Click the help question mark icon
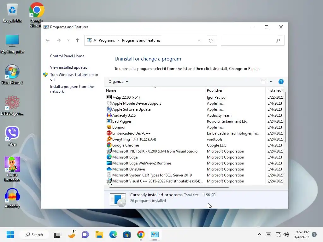Screen dimensions: 323x242 click(281, 82)
